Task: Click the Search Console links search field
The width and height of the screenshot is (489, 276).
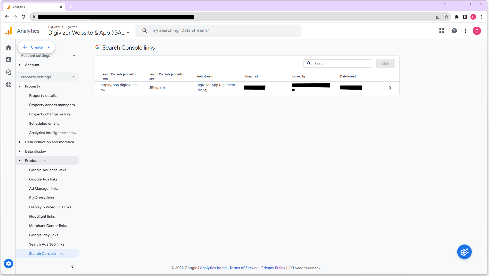Action: (x=338, y=63)
